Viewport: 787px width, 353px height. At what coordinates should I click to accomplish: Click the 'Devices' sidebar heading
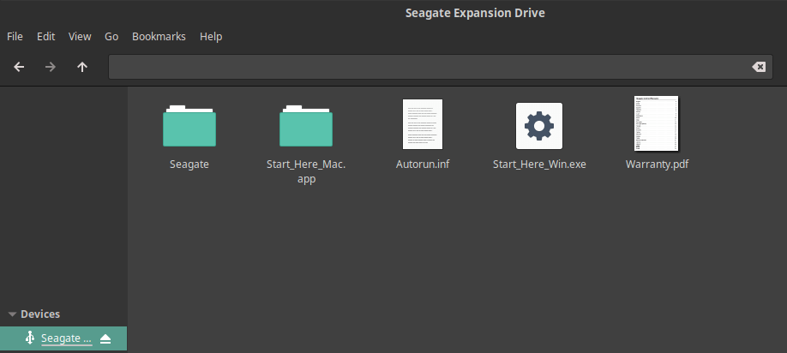coord(40,314)
